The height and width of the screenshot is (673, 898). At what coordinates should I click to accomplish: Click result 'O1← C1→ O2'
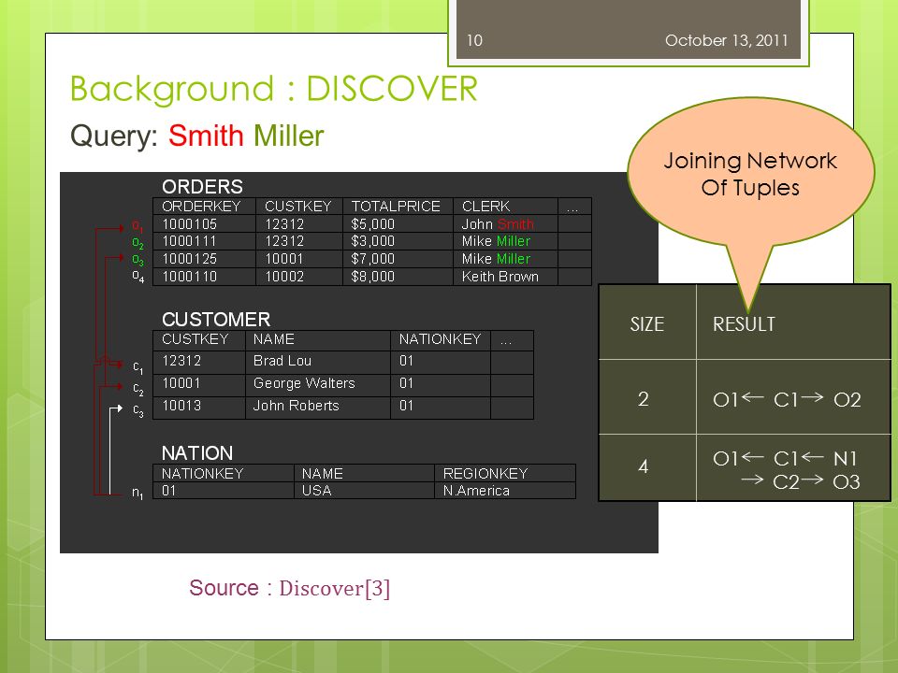[x=787, y=399]
